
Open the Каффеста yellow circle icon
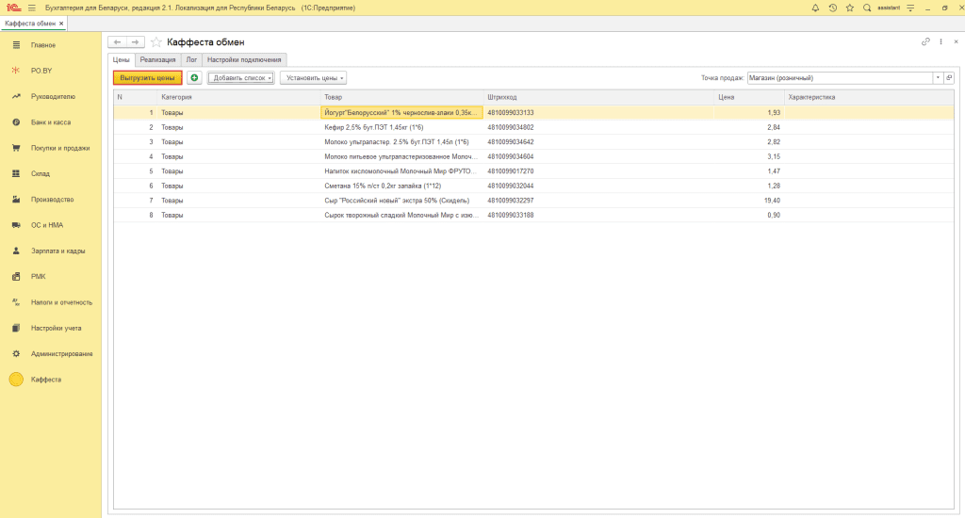tap(16, 380)
